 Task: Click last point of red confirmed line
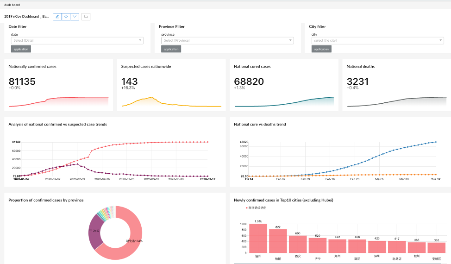[x=207, y=142]
